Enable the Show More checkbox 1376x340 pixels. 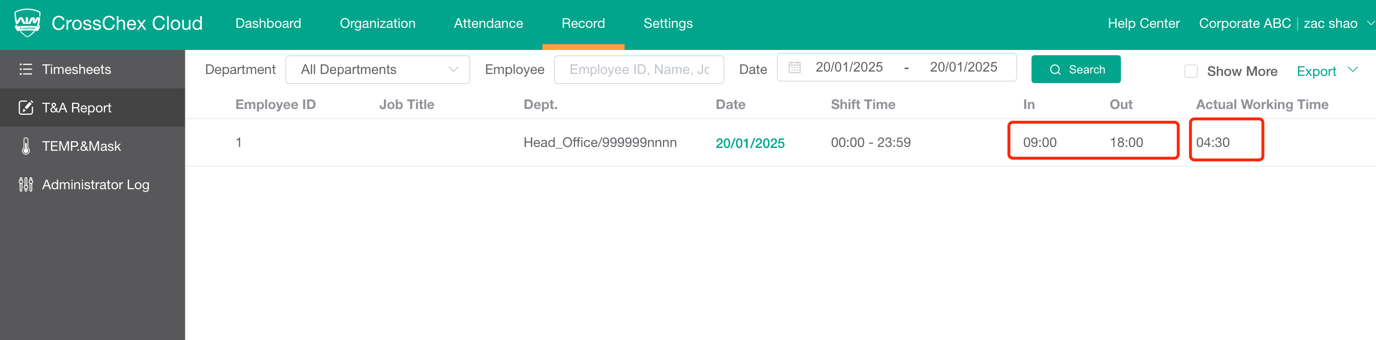(1191, 71)
